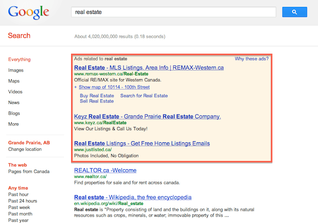The image size is (318, 223).
Task: Open REALTOR.ca -Welcome result
Action: [x=105, y=170]
